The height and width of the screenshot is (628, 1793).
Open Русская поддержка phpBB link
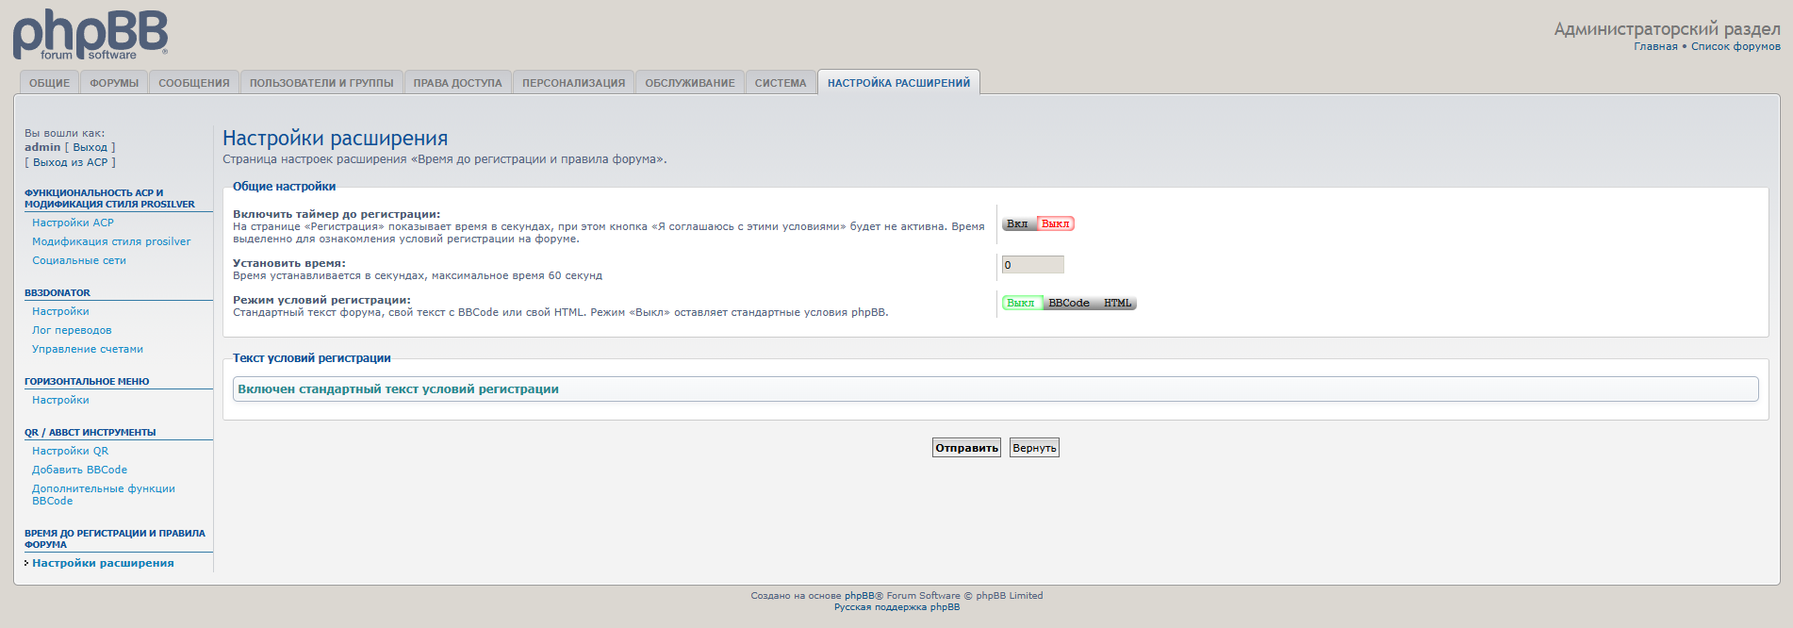(x=896, y=606)
